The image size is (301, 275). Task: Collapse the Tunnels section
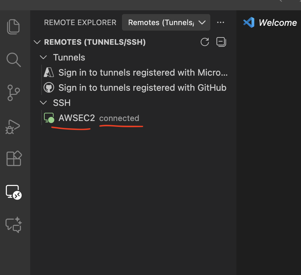[43, 57]
